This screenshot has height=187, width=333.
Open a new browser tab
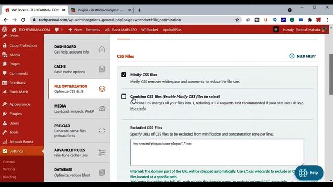click(140, 10)
